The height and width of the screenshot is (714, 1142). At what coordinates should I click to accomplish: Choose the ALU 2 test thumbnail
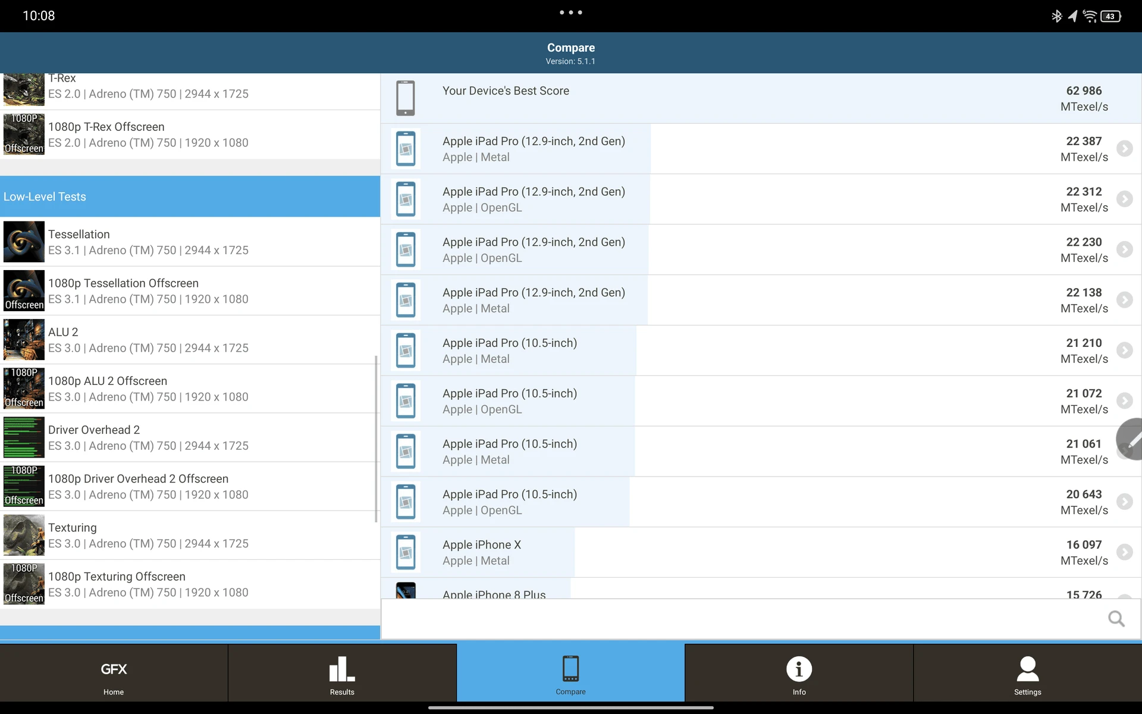point(24,339)
